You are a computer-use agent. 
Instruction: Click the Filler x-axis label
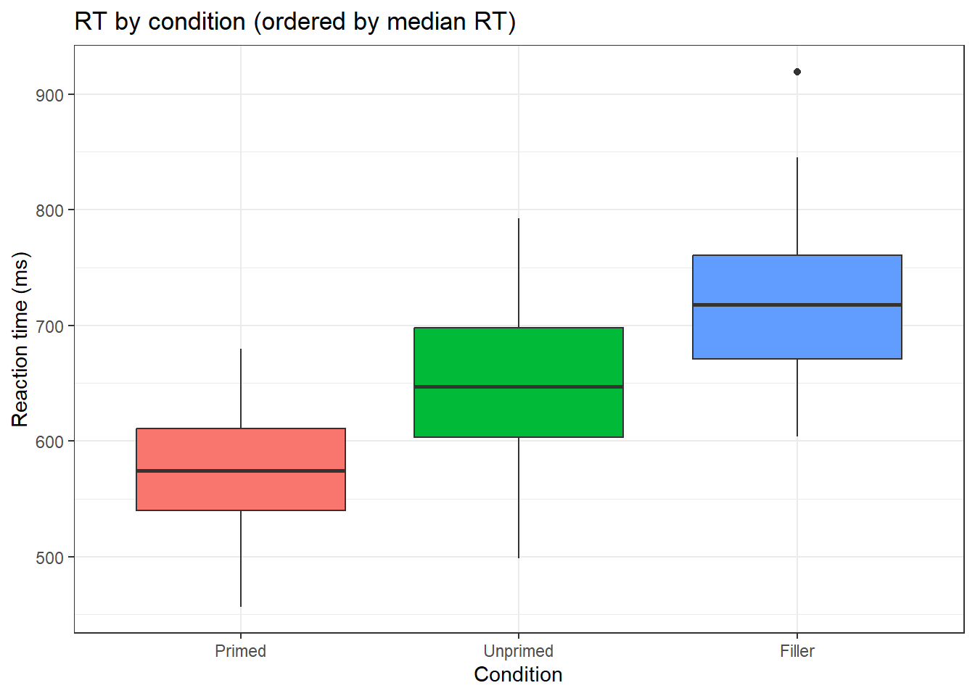pos(797,651)
